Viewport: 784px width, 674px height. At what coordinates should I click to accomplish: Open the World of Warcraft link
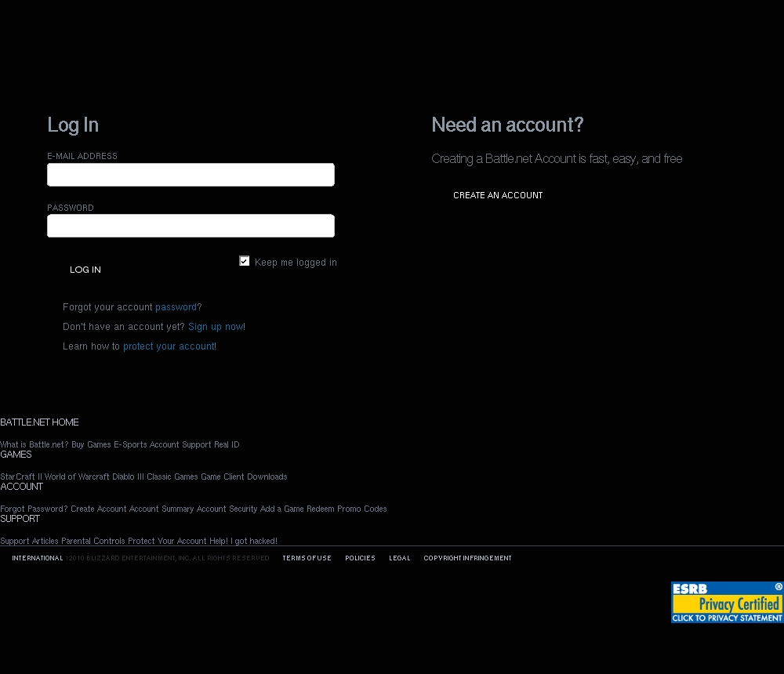(77, 477)
